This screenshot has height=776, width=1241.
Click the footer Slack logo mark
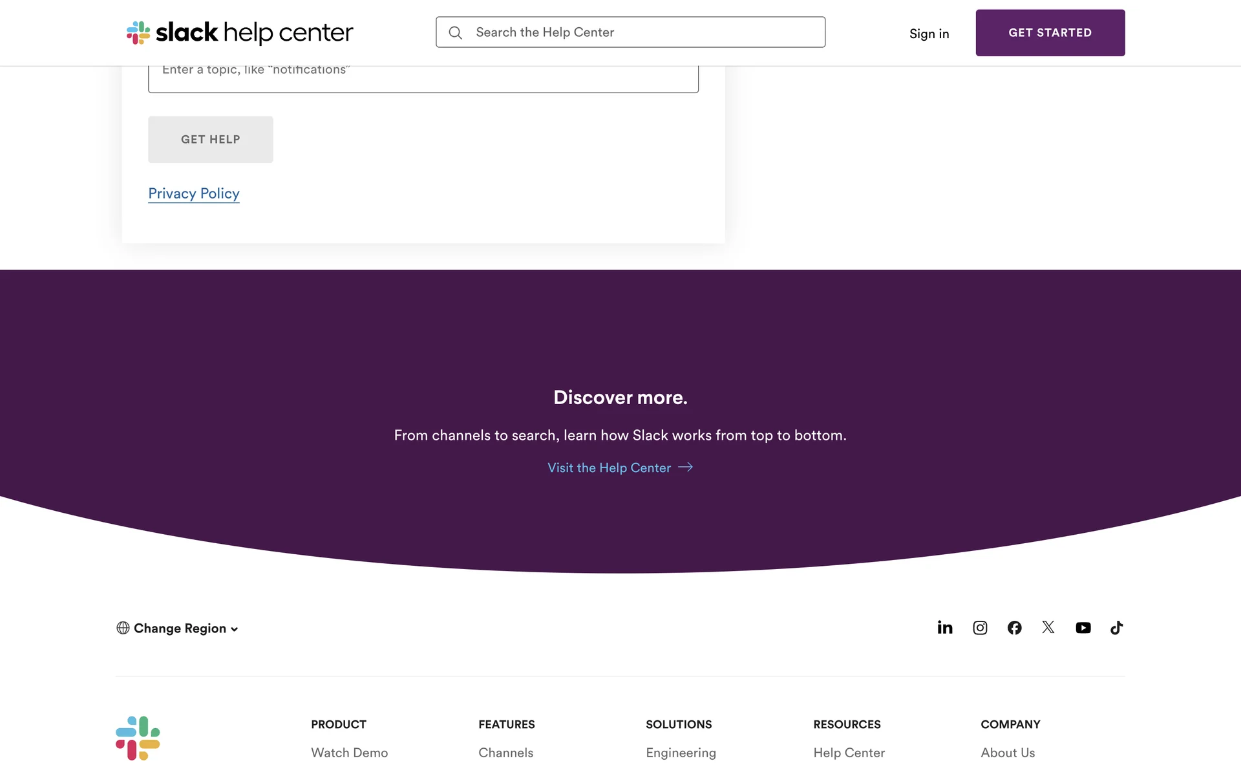(138, 738)
